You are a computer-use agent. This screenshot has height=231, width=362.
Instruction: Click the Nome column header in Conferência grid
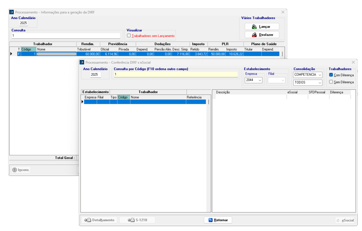[x=157, y=97]
